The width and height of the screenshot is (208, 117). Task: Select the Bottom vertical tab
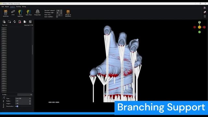click(3, 106)
